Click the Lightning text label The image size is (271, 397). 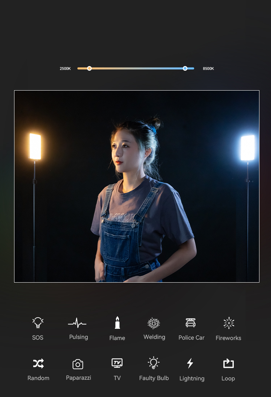pyautogui.click(x=192, y=379)
